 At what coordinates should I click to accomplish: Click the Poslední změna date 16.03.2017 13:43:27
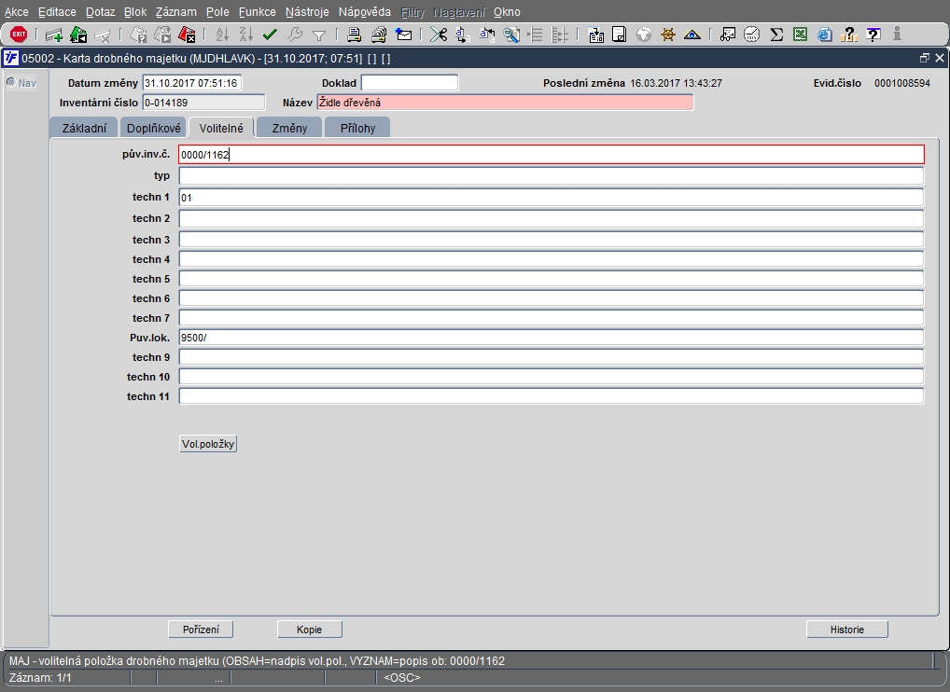pos(677,83)
